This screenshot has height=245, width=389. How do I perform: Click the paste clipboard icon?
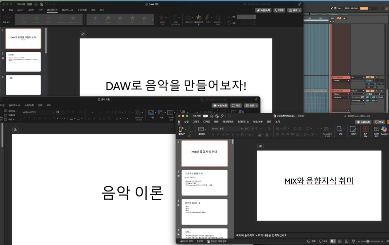[182, 129]
